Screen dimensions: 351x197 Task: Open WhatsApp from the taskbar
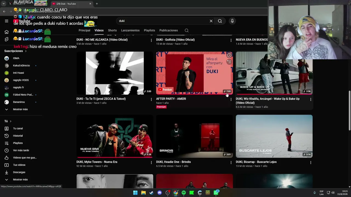(216, 193)
